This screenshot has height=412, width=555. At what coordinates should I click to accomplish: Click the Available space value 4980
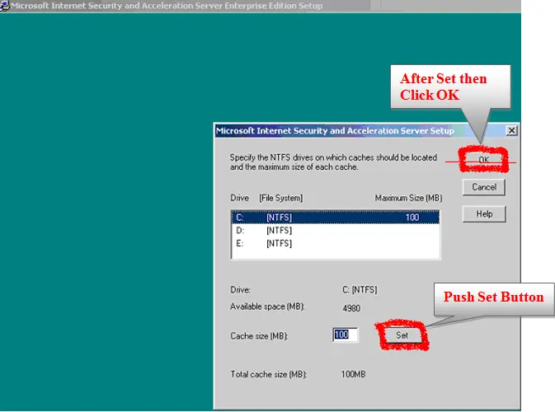[x=351, y=308]
